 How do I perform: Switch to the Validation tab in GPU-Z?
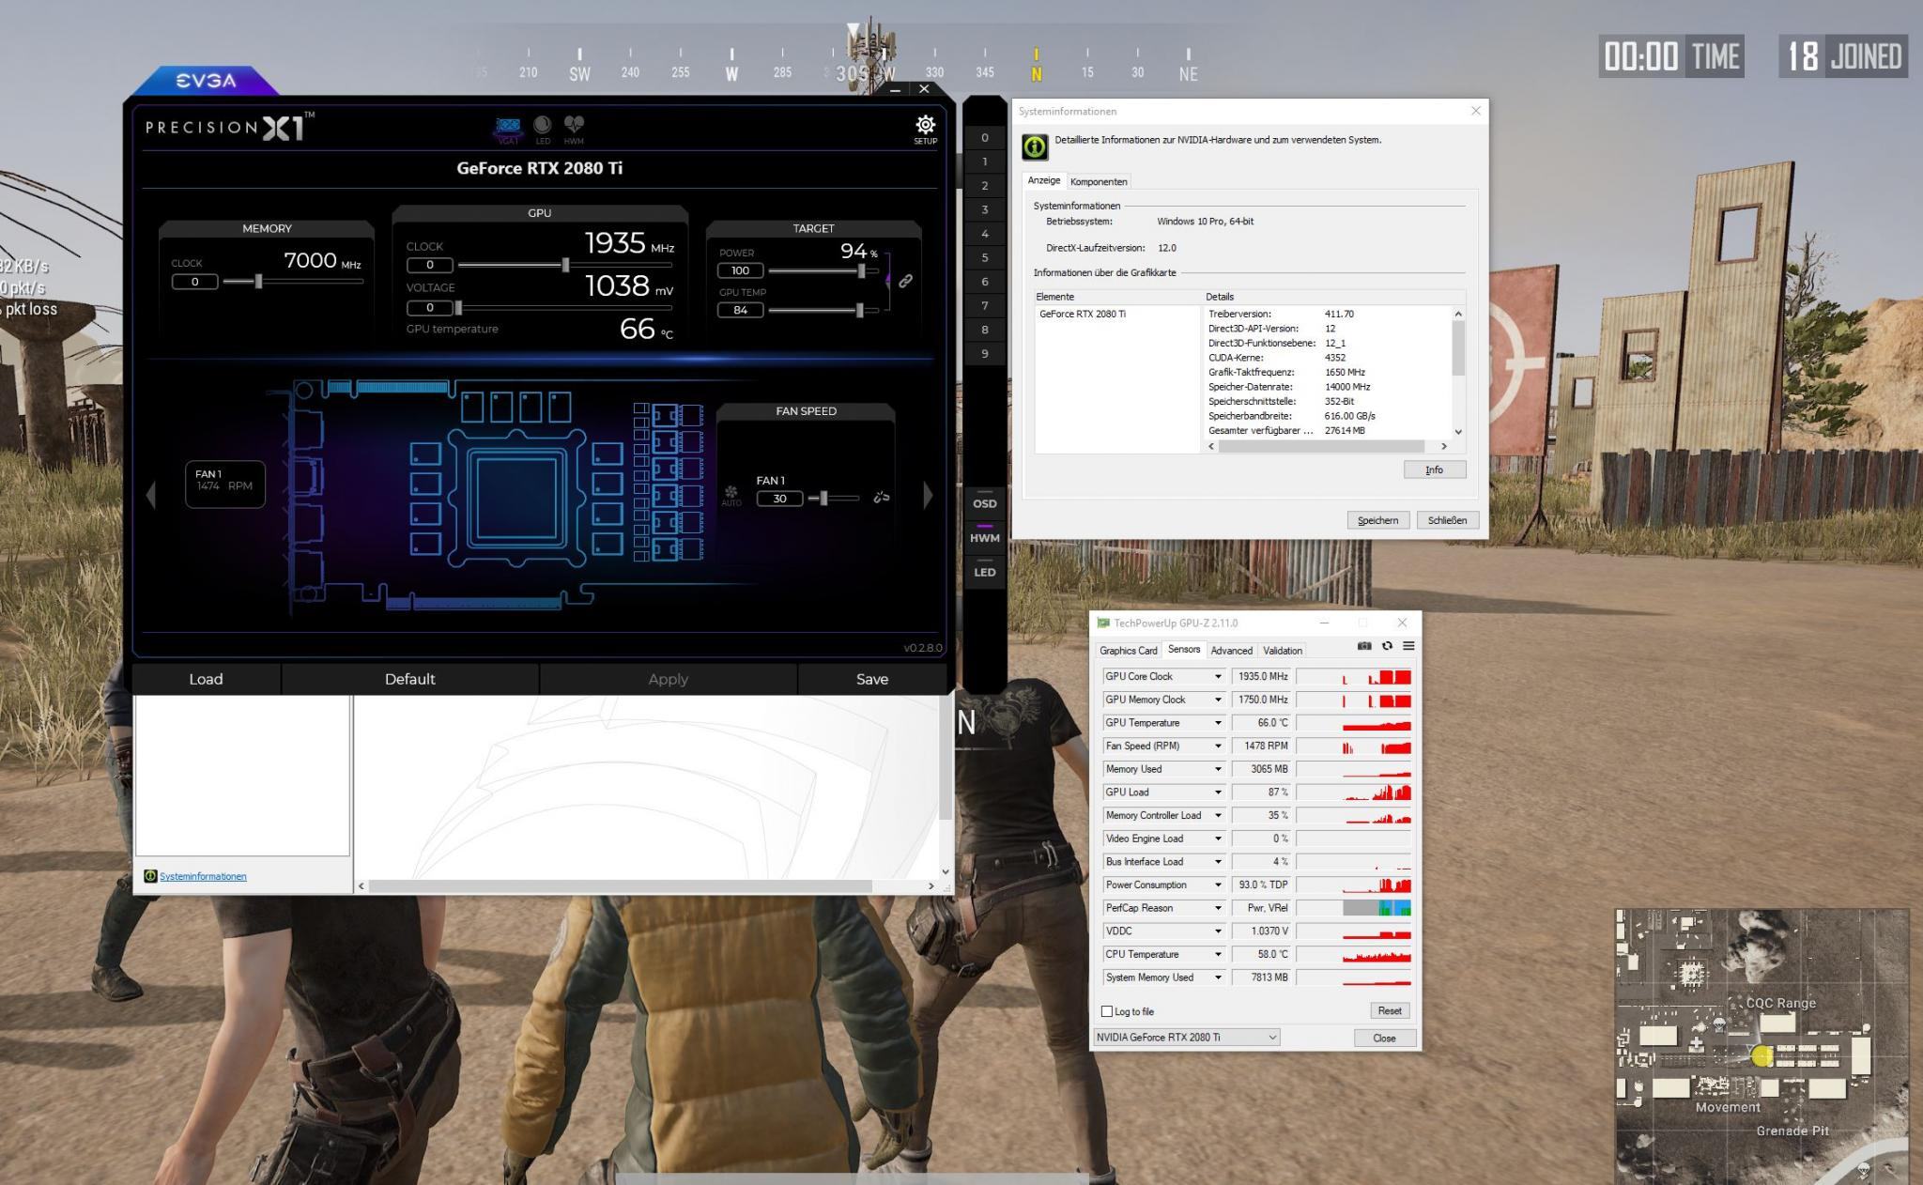point(1282,651)
